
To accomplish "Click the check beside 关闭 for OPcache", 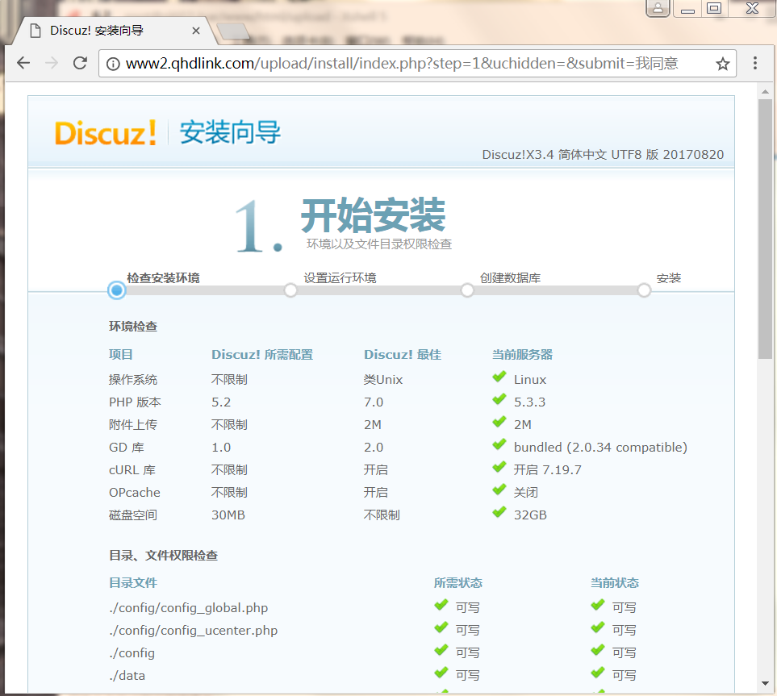I will click(499, 490).
